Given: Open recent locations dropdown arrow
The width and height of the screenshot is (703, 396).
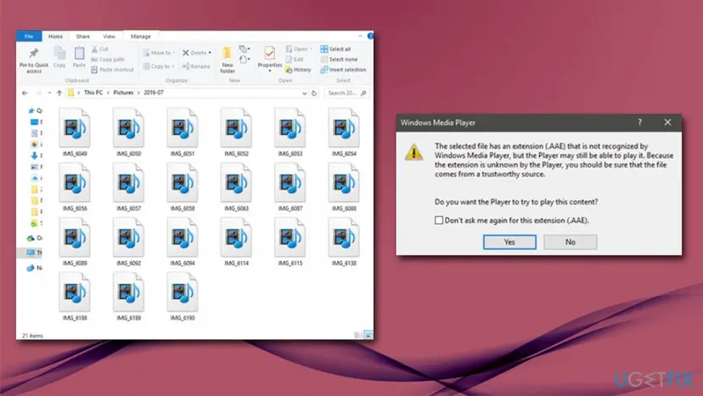Looking at the screenshot, I should tap(49, 93).
